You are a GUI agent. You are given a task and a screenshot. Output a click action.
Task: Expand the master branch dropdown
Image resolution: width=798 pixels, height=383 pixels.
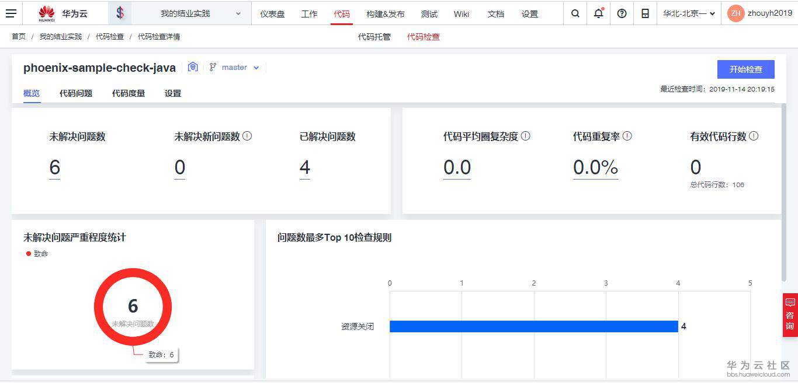coord(241,68)
